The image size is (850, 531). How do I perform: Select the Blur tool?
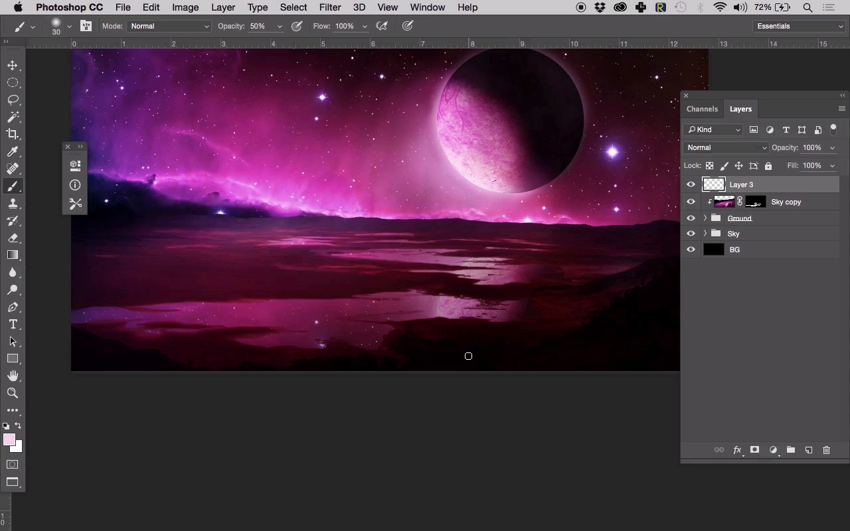pyautogui.click(x=13, y=272)
